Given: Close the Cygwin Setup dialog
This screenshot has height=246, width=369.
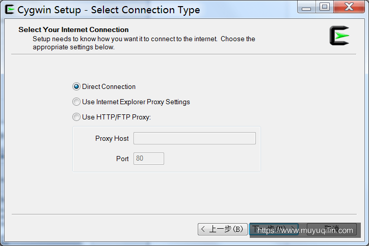Looking at the screenshot, I should (x=349, y=7).
